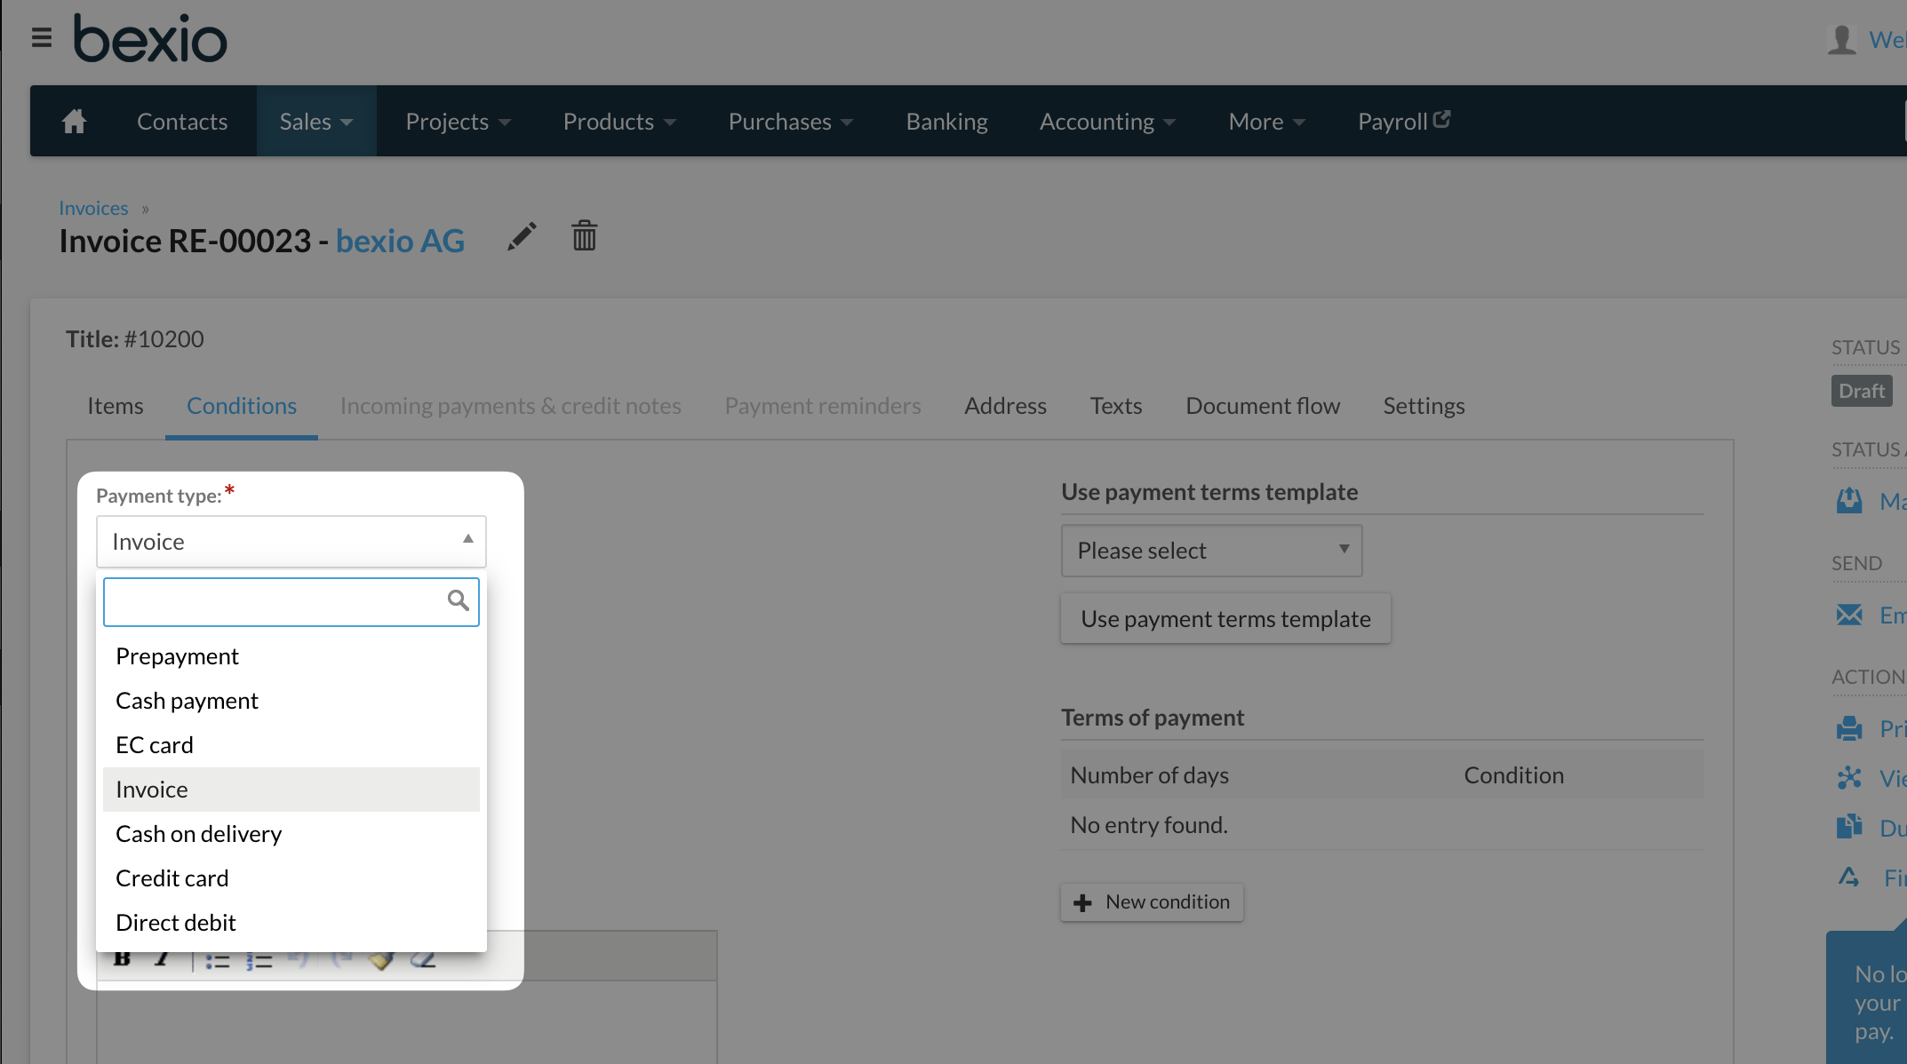The image size is (1907, 1064).
Task: Click the document-flow network icon under Actions
Action: click(1850, 778)
